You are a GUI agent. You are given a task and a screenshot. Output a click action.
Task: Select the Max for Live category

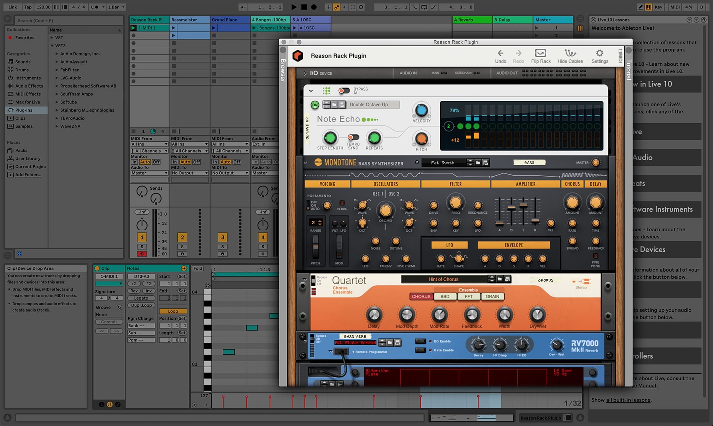coord(28,102)
